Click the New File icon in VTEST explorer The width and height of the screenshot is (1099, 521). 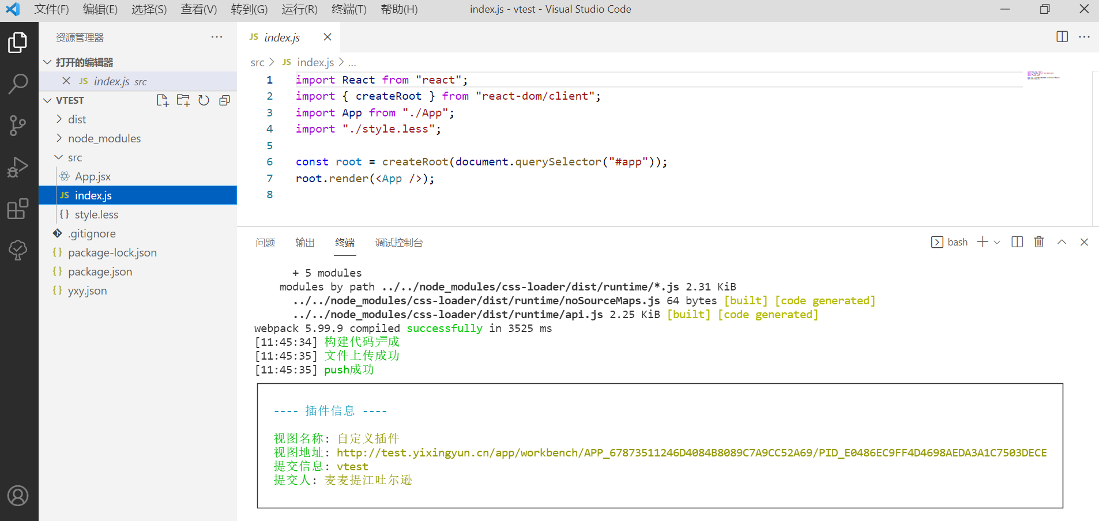click(x=163, y=100)
